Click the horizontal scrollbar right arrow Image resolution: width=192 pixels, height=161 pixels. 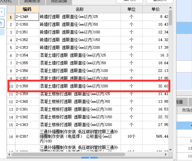pyautogui.click(x=166, y=154)
